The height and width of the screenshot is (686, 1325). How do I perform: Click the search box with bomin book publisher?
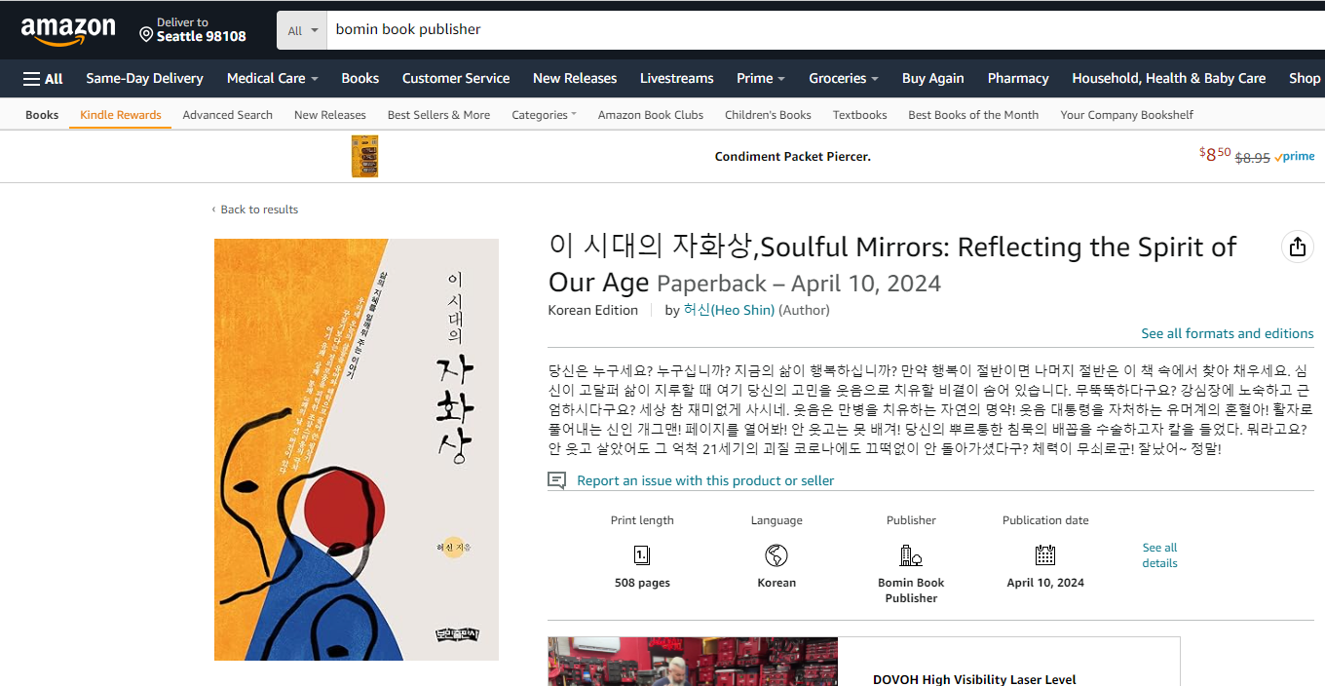click(x=824, y=30)
